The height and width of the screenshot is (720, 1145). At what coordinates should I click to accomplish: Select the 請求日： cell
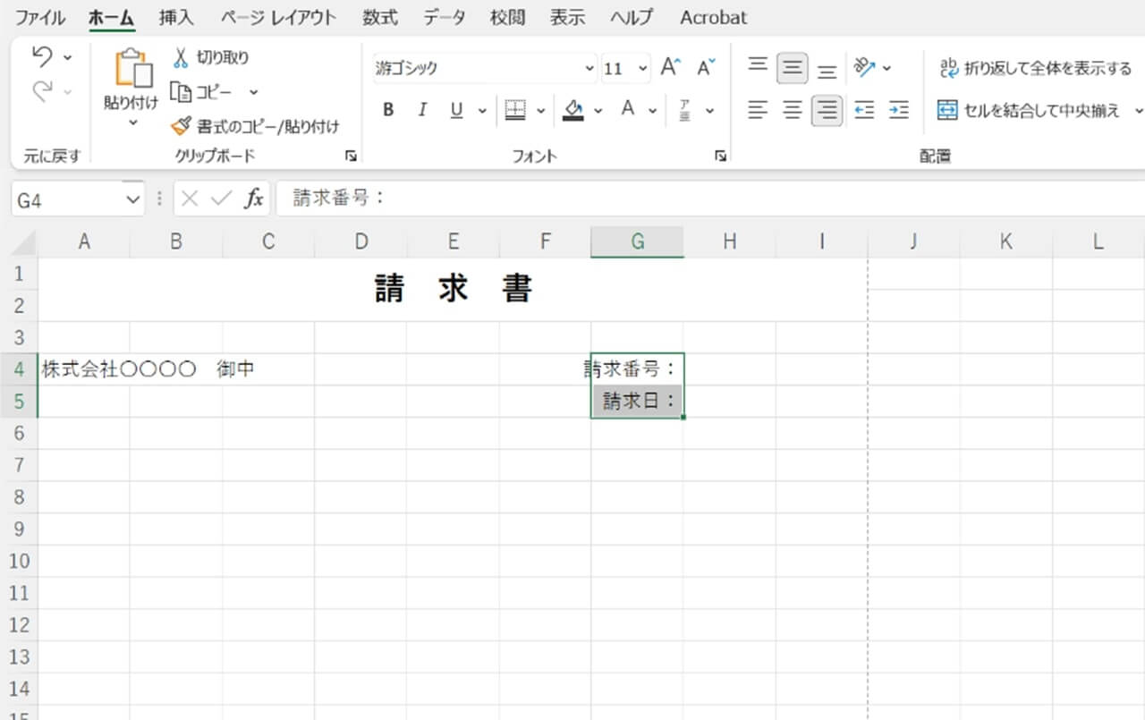coord(637,401)
